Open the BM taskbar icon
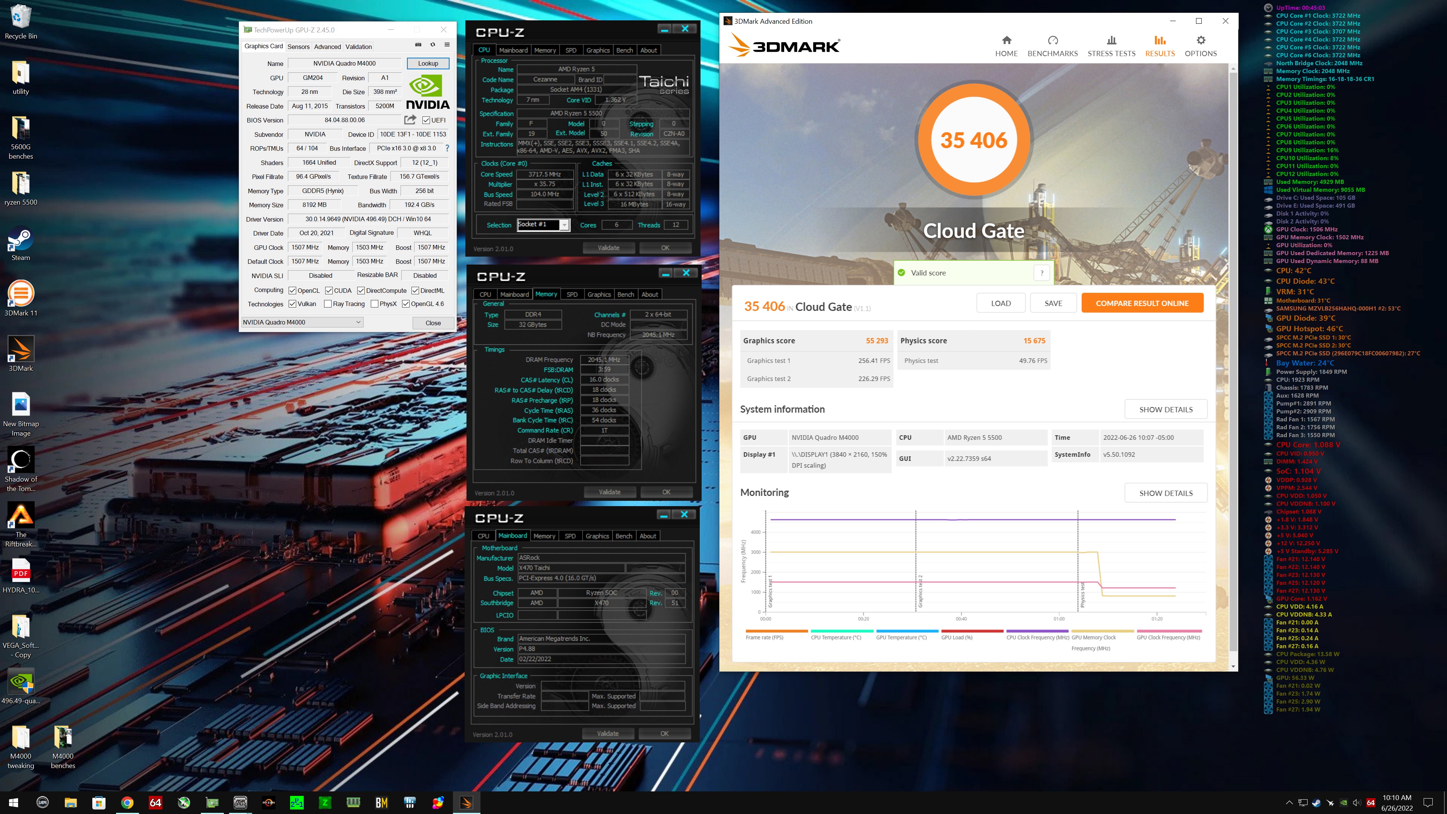 click(x=381, y=803)
